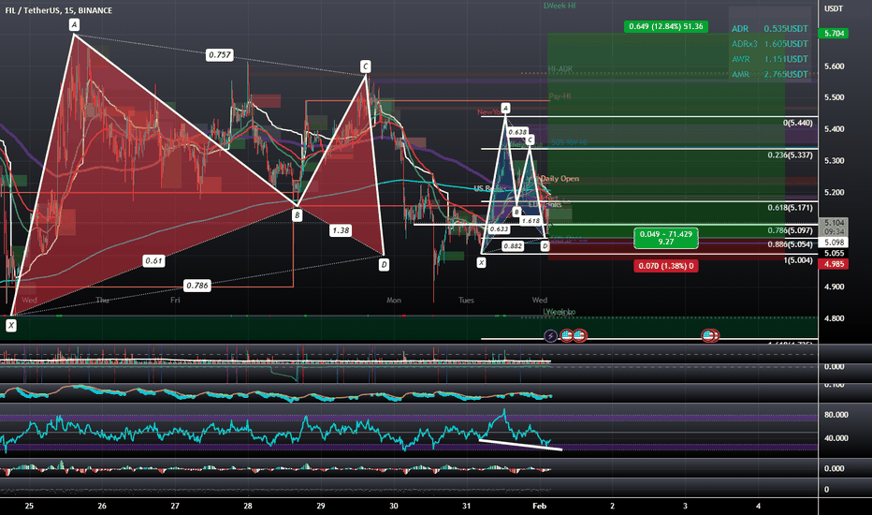This screenshot has height=515, width=872.
Task: Click the 0.633 ratio label
Action: point(499,228)
